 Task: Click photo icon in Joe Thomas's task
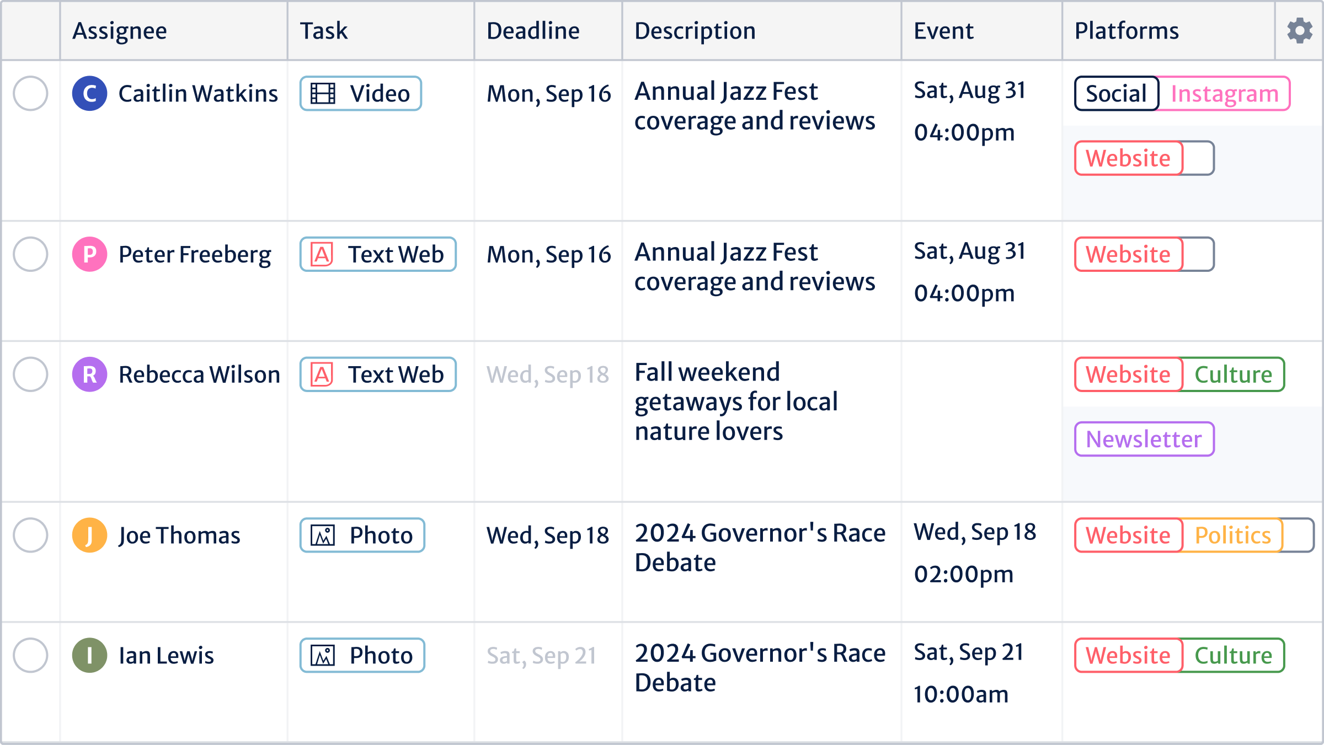point(323,535)
